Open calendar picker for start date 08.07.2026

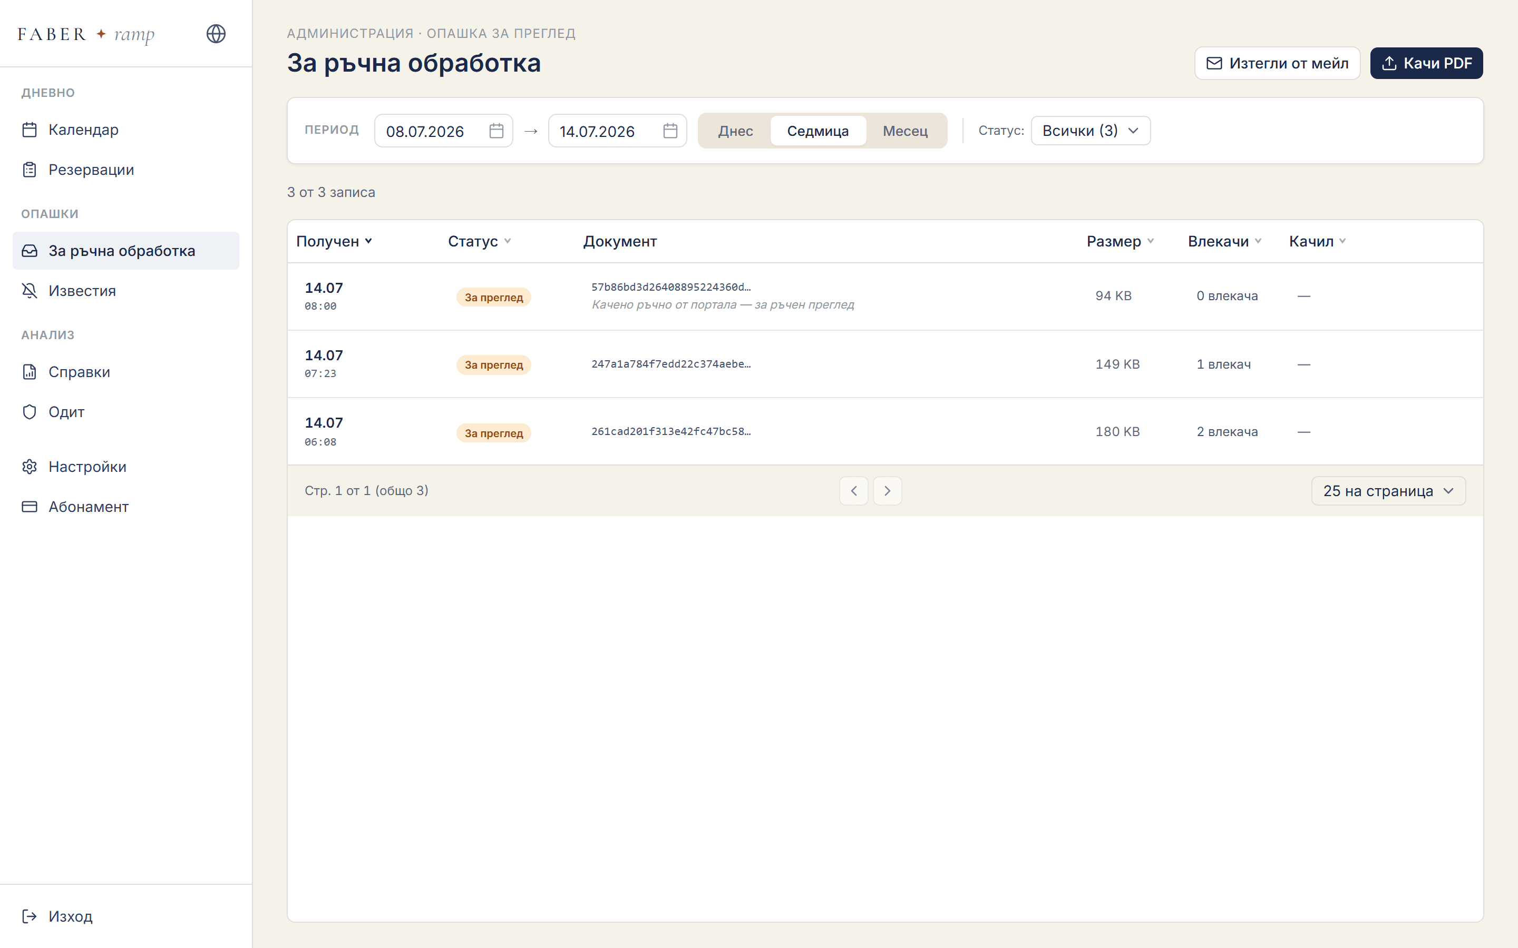(x=496, y=131)
